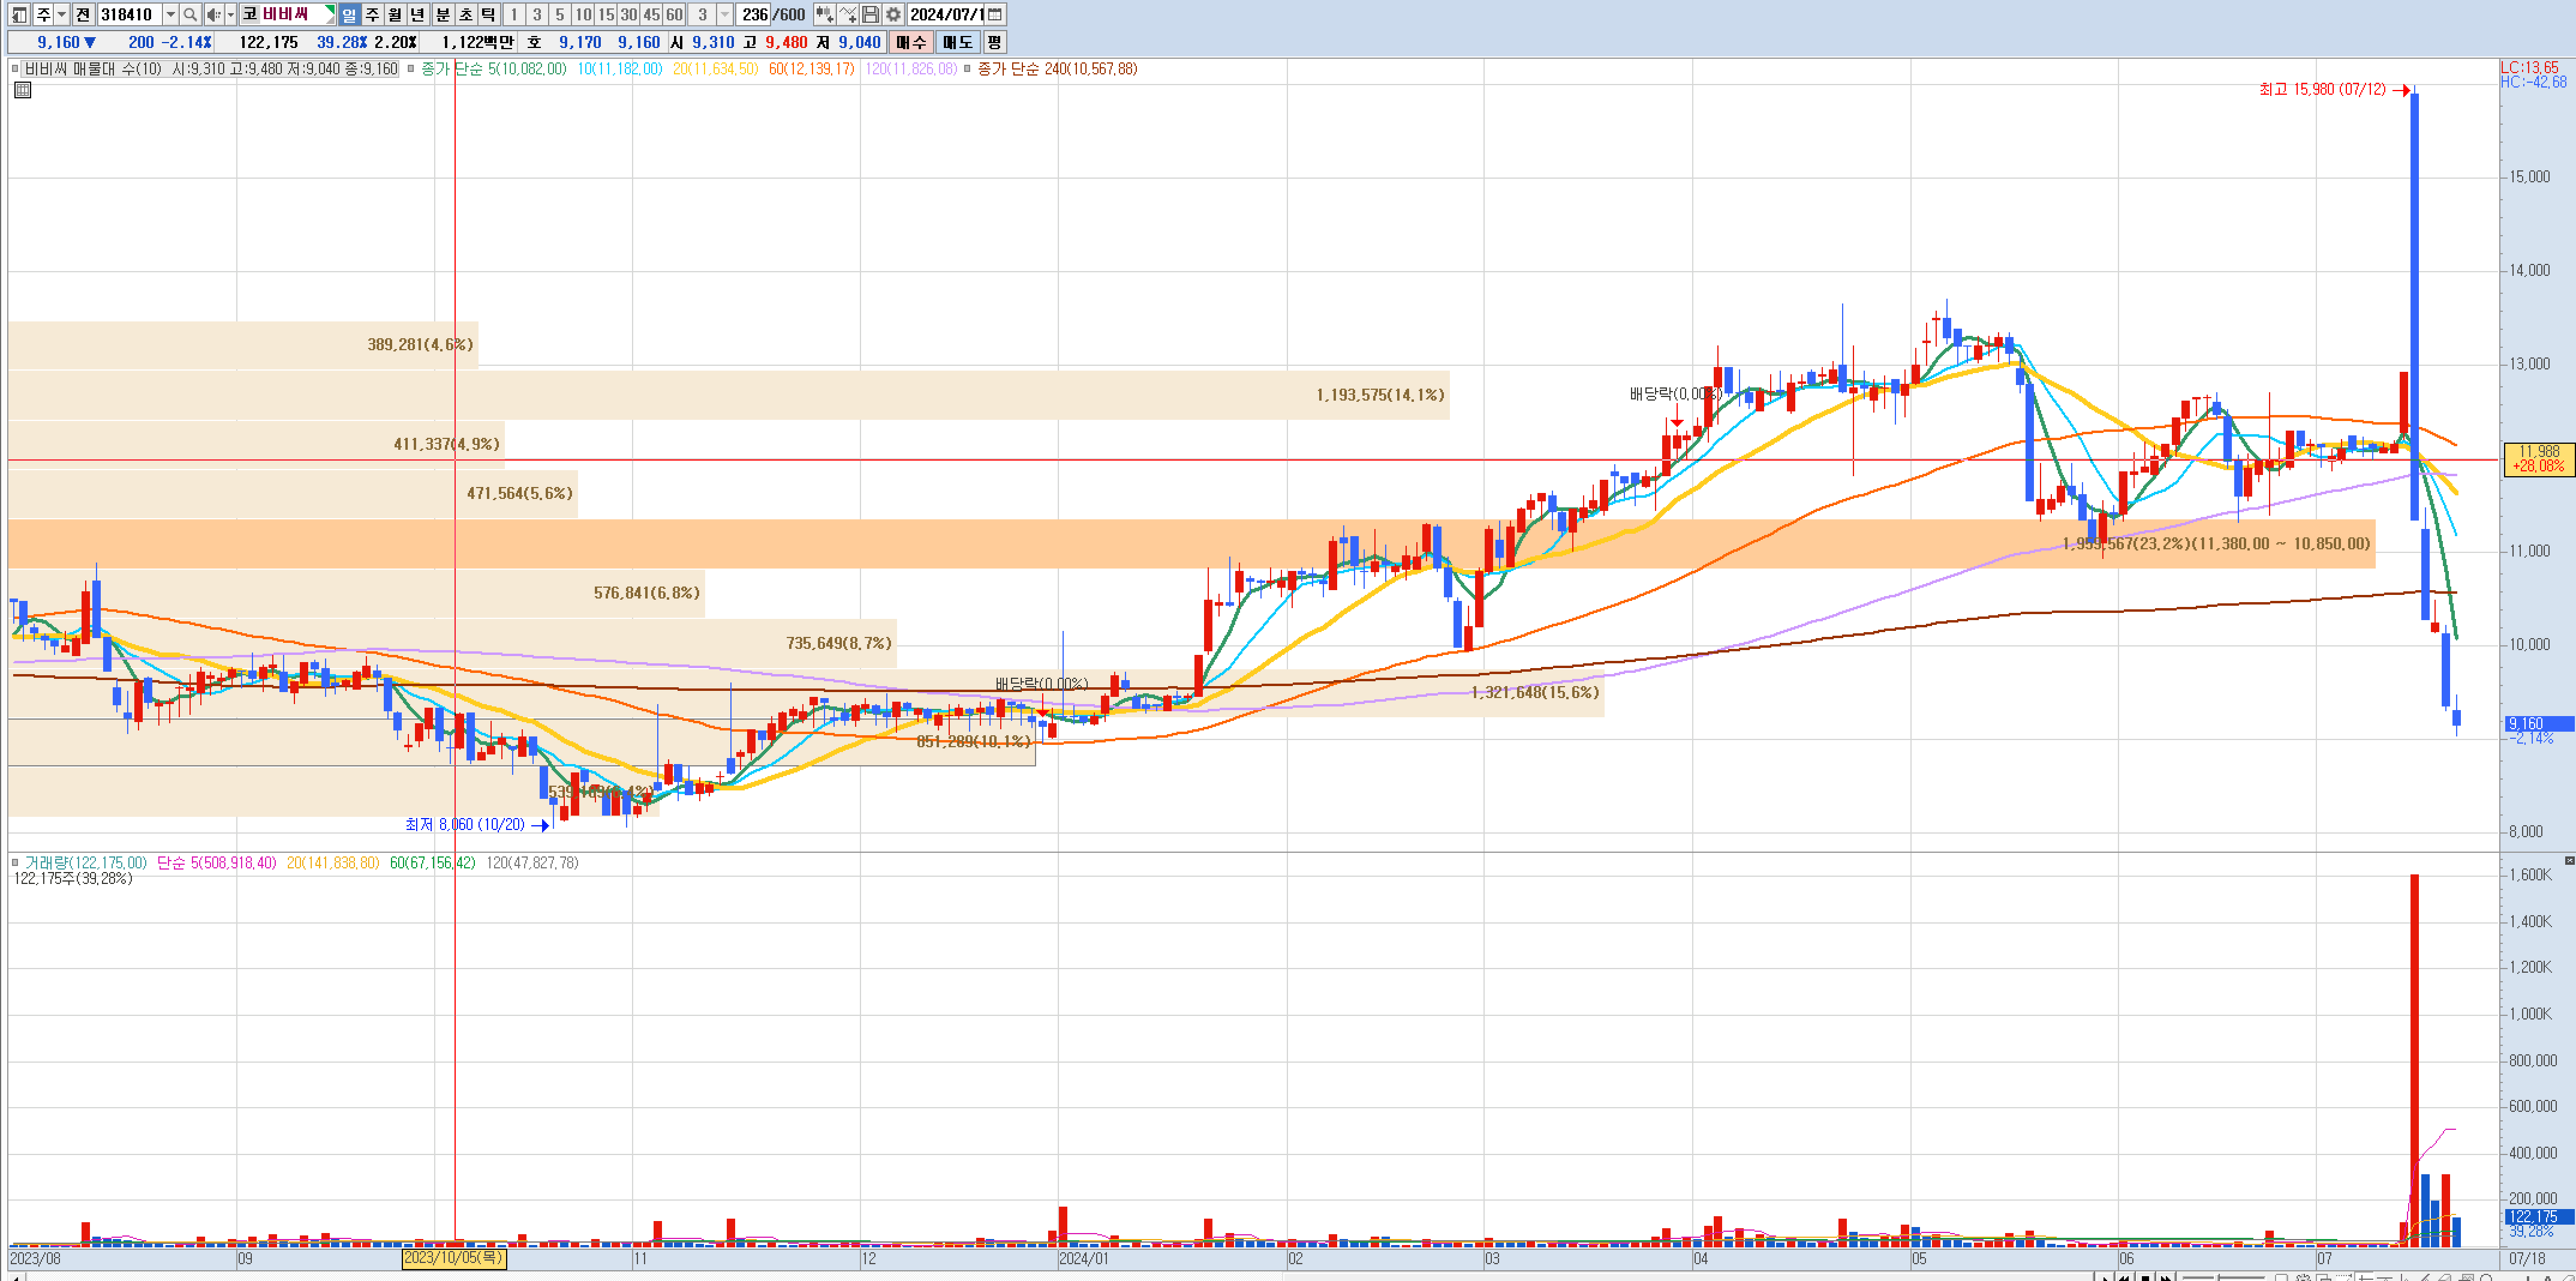The image size is (2576, 1281).
Task: Expand the custom period 3 dropdown
Action: pyautogui.click(x=725, y=15)
